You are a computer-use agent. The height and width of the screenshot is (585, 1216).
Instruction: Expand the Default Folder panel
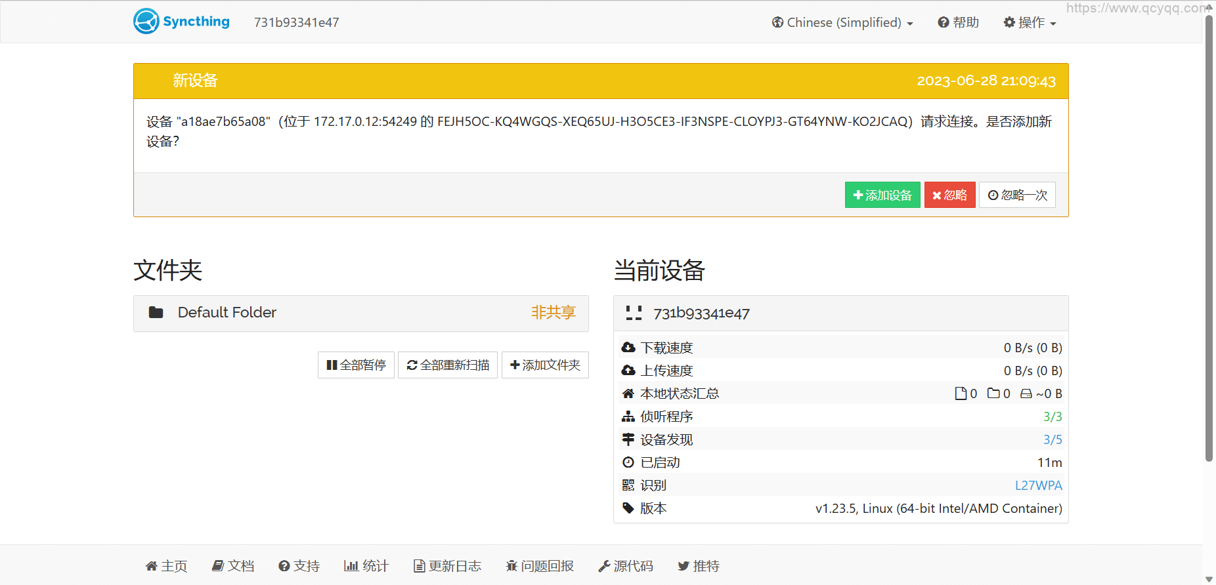tap(360, 313)
